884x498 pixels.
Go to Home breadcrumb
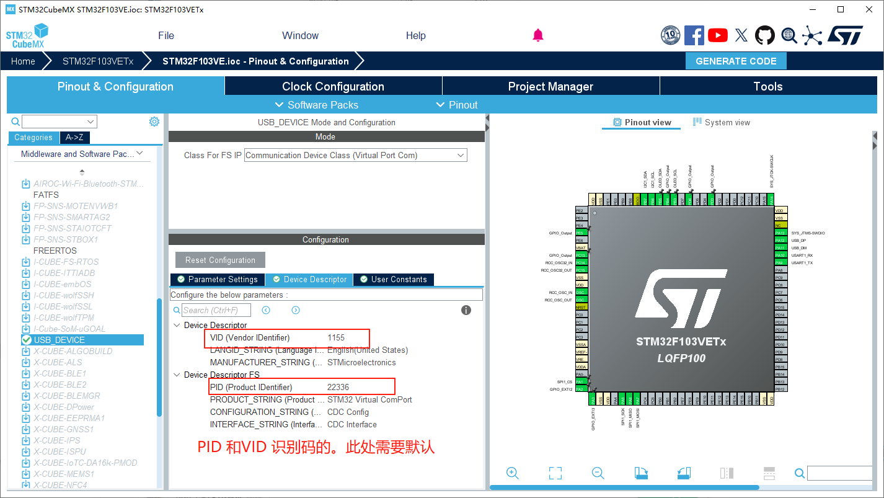click(23, 61)
